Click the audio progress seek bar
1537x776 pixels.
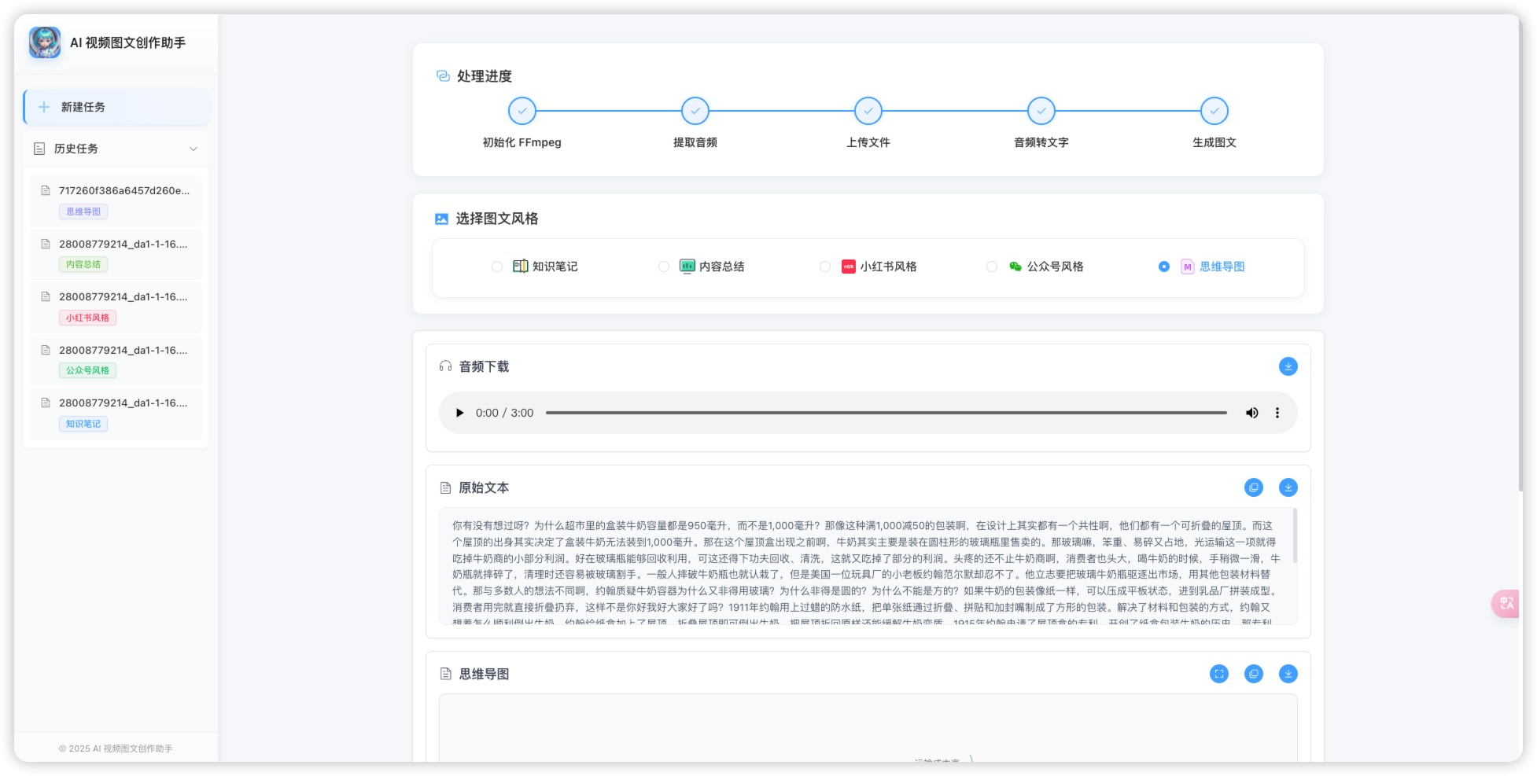click(886, 413)
